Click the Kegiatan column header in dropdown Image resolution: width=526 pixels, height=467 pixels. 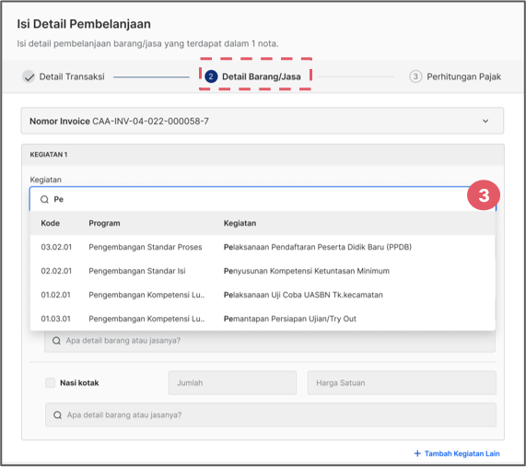pyautogui.click(x=240, y=223)
